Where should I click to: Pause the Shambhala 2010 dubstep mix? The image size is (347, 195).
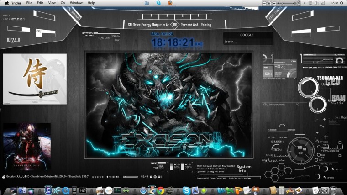tap(155, 177)
